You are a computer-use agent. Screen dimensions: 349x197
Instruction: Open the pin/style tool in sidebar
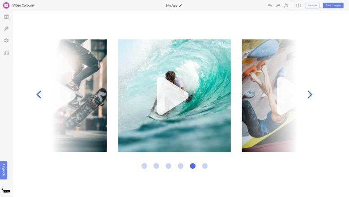click(x=6, y=29)
